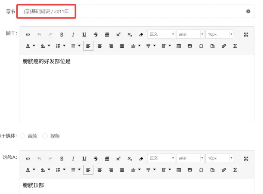Clear the 章节 selection with the x icon
The image size is (263, 194).
pyautogui.click(x=248, y=12)
